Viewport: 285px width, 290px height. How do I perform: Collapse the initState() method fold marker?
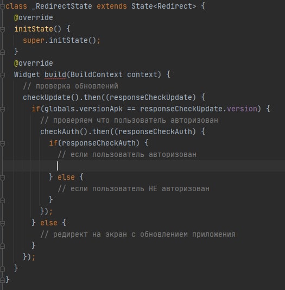(2, 29)
